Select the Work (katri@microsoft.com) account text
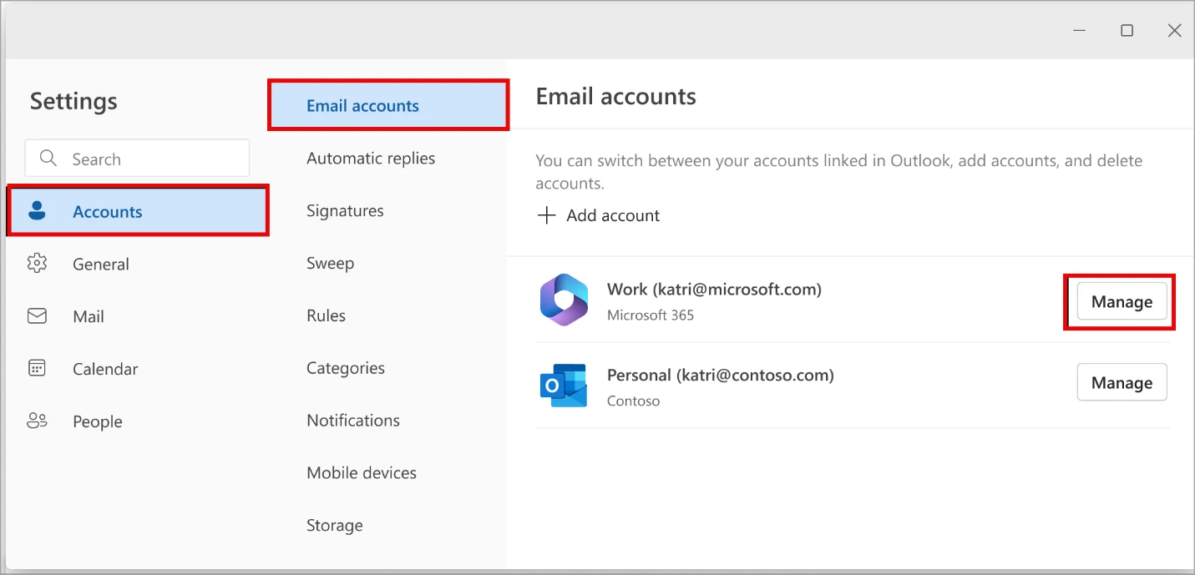Image resolution: width=1195 pixels, height=575 pixels. click(x=714, y=289)
